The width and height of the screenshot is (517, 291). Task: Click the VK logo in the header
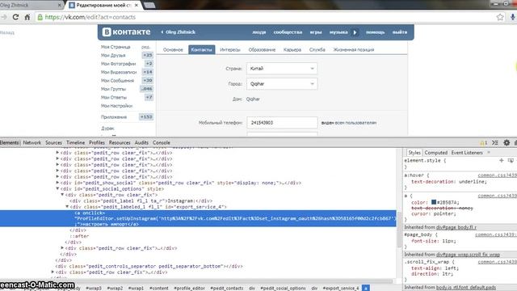coord(126,32)
